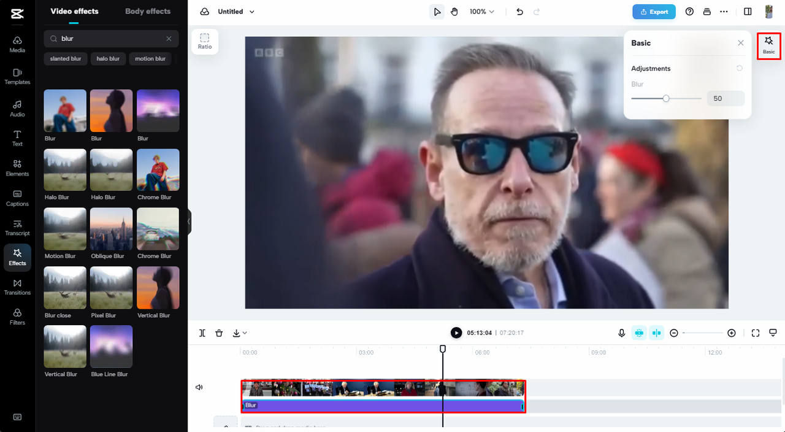
Task: Open the Captions panel
Action: 17,198
